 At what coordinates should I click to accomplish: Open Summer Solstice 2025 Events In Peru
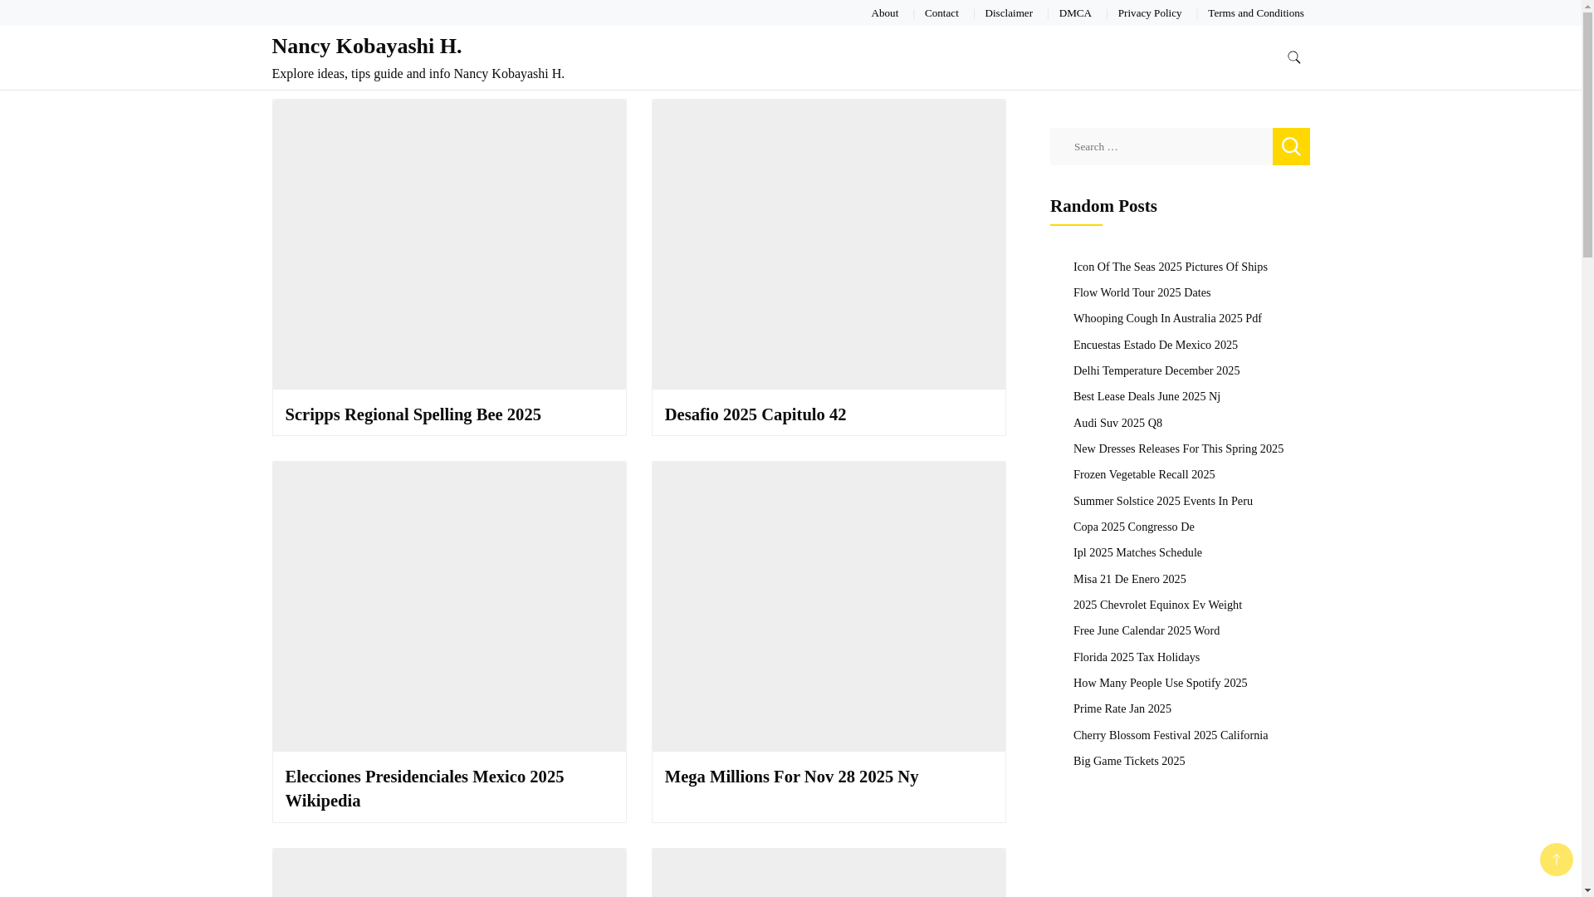tap(1162, 501)
